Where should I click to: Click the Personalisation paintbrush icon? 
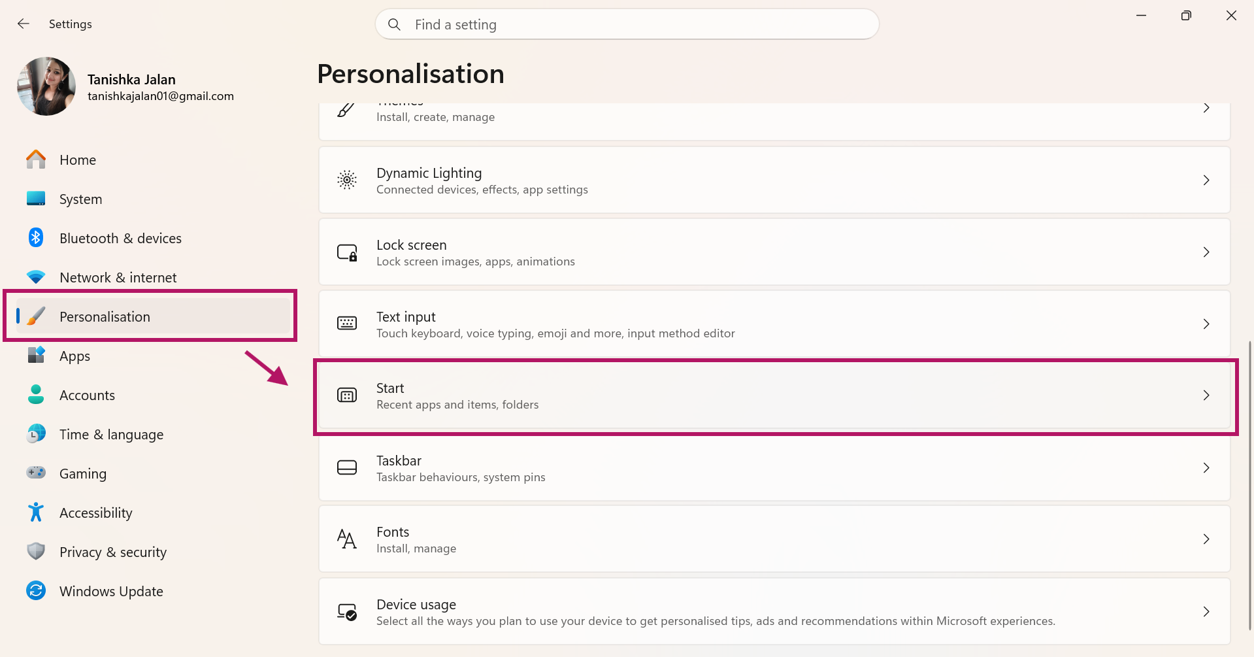(36, 316)
